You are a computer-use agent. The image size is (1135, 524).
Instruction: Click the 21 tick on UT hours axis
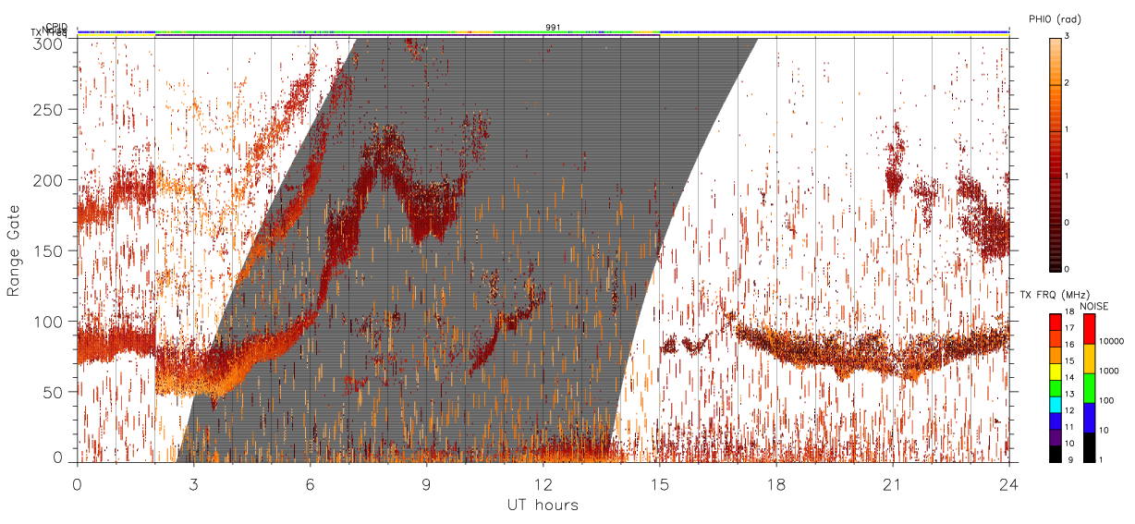892,483
